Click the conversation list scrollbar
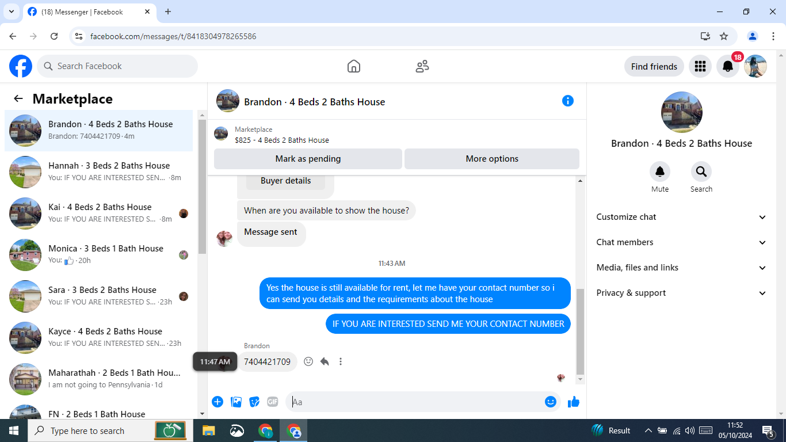Screen dimensions: 786x442 pos(202,187)
